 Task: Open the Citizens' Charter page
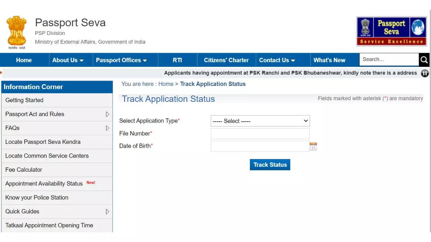(x=226, y=60)
